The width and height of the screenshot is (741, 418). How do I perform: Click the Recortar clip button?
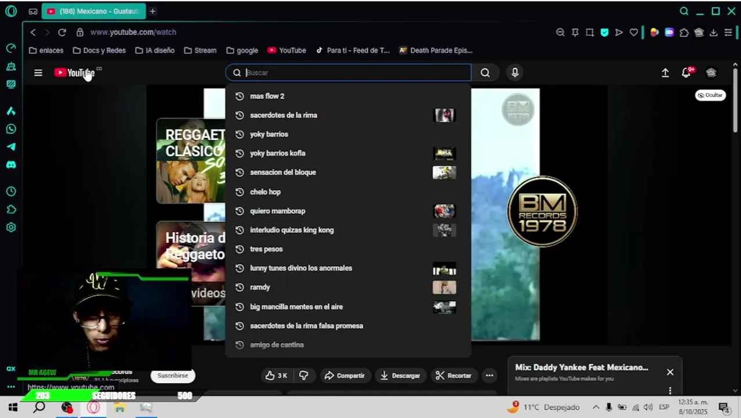[453, 376]
